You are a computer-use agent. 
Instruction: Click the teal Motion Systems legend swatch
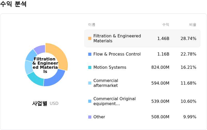[90, 67]
